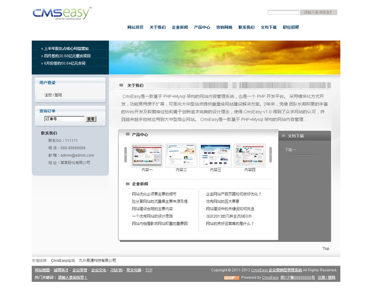The image size is (369, 292).
Task: Click the right arrow of product carousel
Action: tap(270, 154)
